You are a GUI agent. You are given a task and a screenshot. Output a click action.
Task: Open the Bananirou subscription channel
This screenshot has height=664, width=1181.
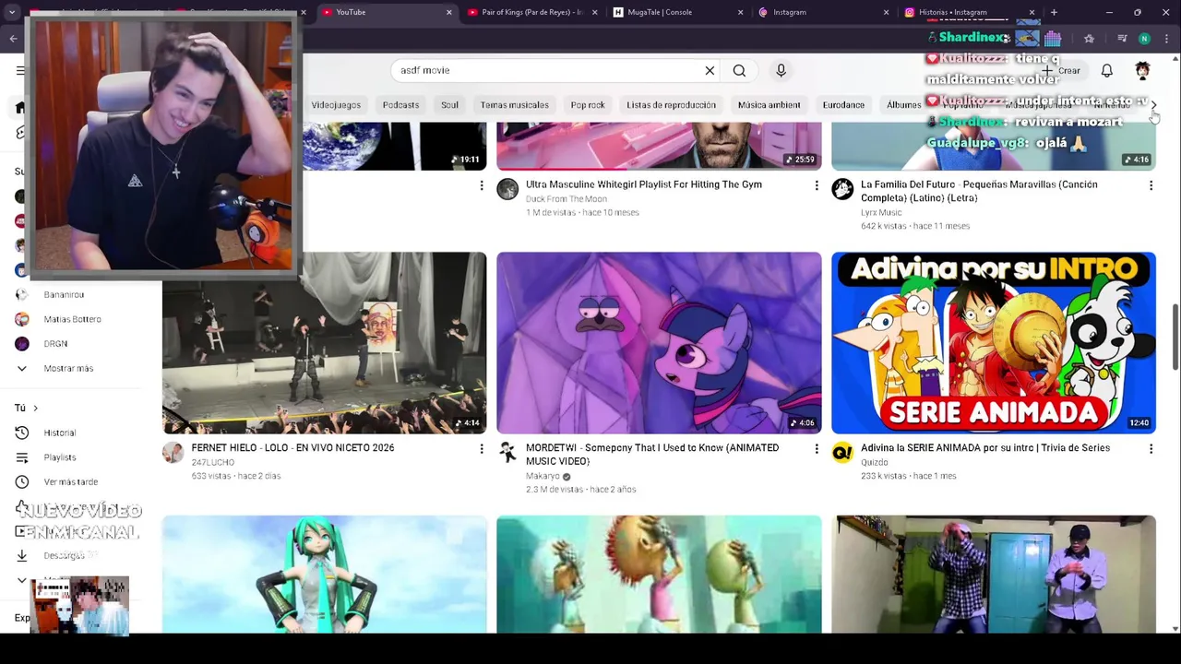click(x=64, y=294)
